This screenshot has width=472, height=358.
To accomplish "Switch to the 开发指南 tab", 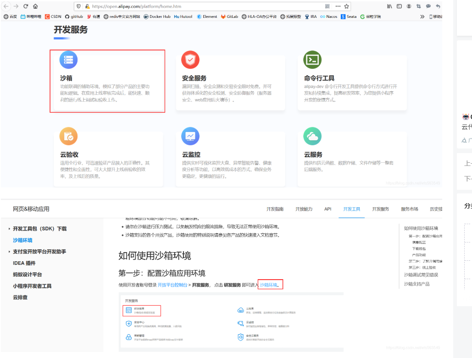I will click(275, 209).
